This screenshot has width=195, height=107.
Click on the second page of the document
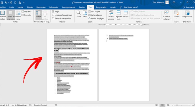[124, 65]
